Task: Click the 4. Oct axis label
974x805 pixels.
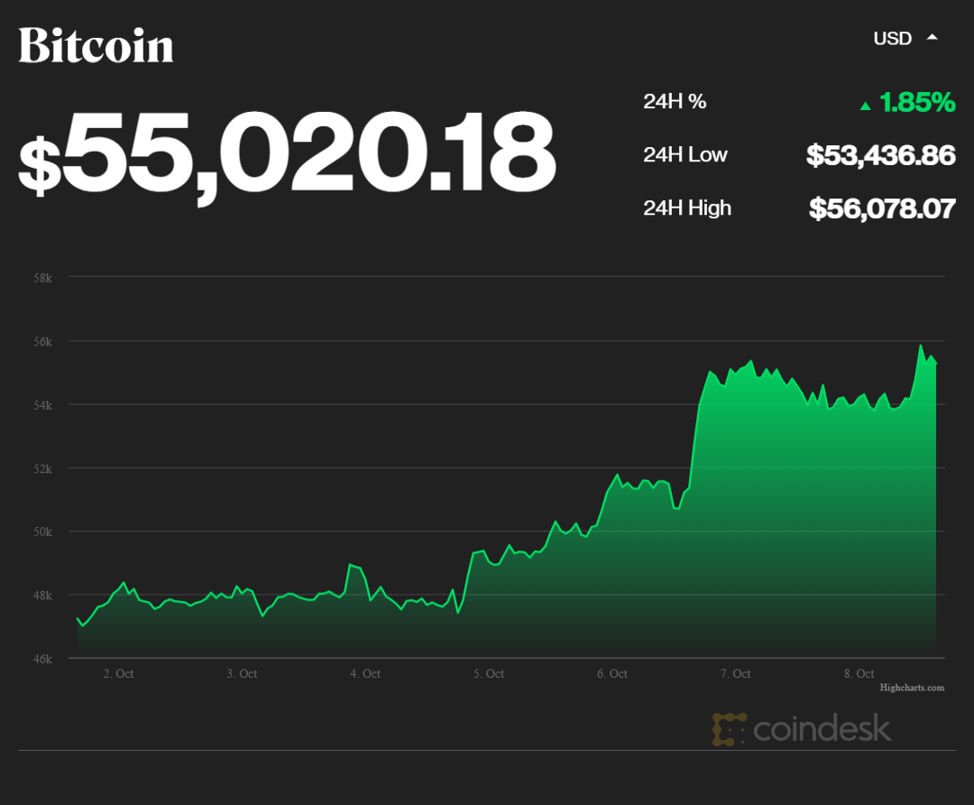Action: [x=365, y=674]
